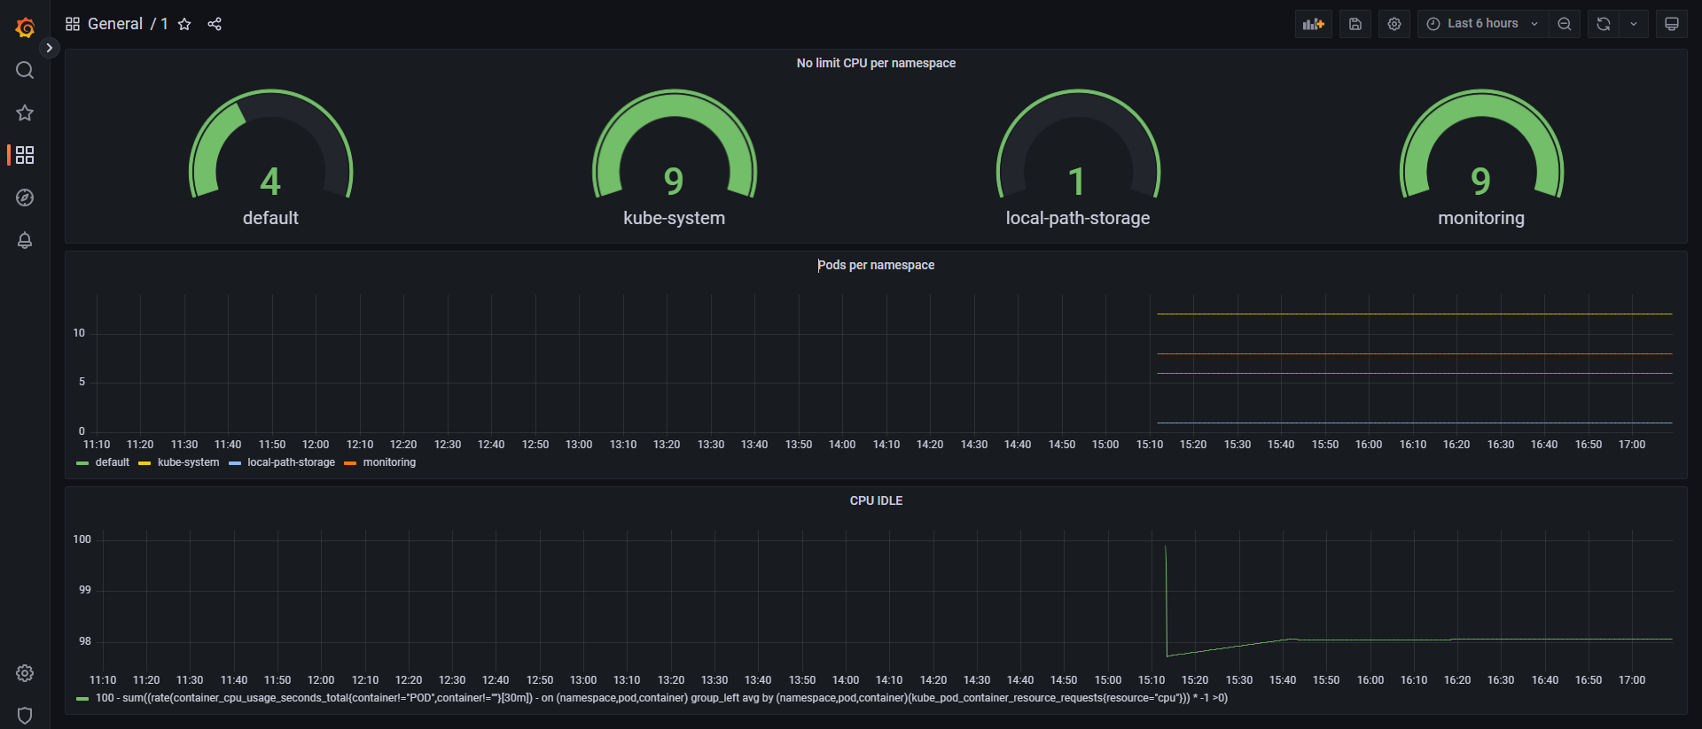Open the Grafana home logo
Screen dimensions: 1702x729
click(x=25, y=27)
